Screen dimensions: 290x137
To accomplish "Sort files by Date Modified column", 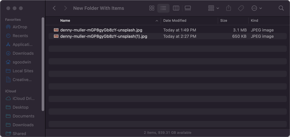I will (x=175, y=20).
